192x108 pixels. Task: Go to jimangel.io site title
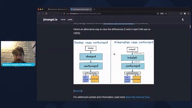pos(50,19)
